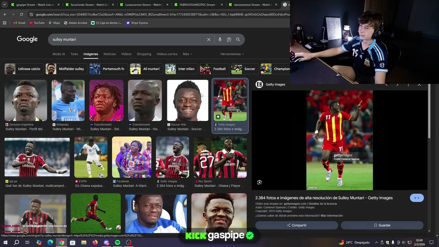The width and height of the screenshot is (439, 247).
Task: Click the Ir button to visit Getty Images
Action: coord(417,198)
